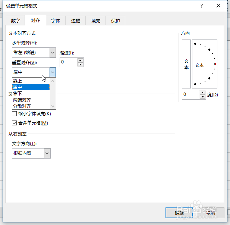The width and height of the screenshot is (230, 225).
Task: Switch to the 字体 tab
Action: tap(56, 21)
